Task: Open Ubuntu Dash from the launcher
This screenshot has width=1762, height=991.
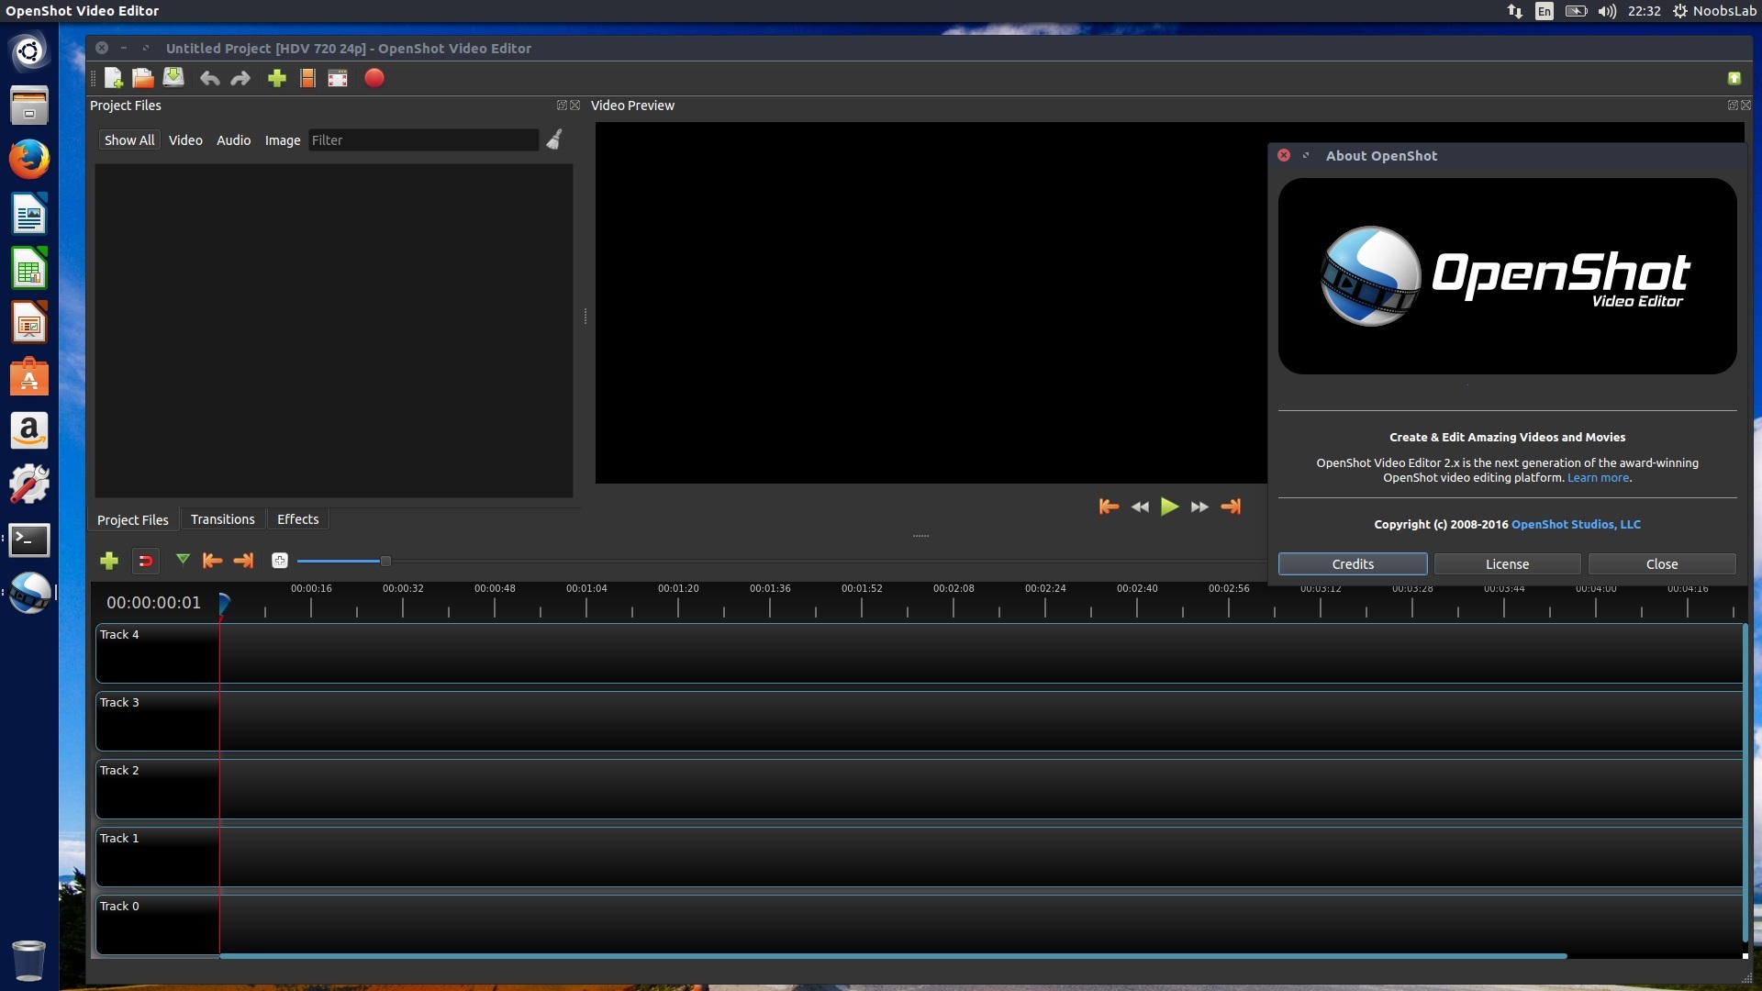Action: [x=29, y=50]
